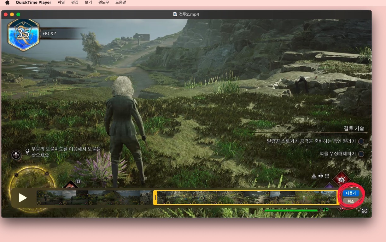Open the 보기 menu
386x242 pixels.
point(88,3)
